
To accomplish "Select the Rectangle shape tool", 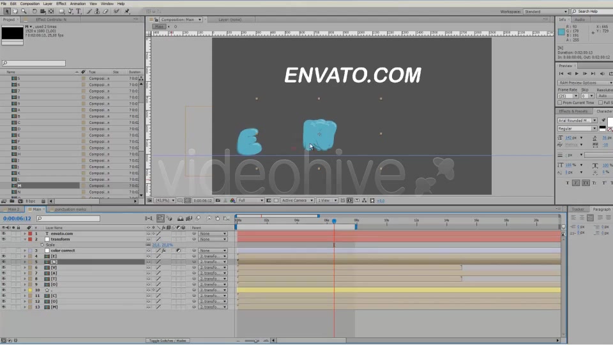I will point(62,11).
